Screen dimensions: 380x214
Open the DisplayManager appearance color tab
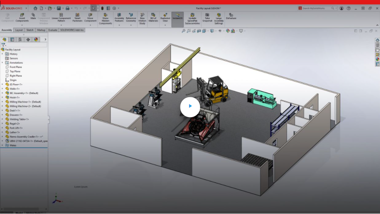point(36,40)
